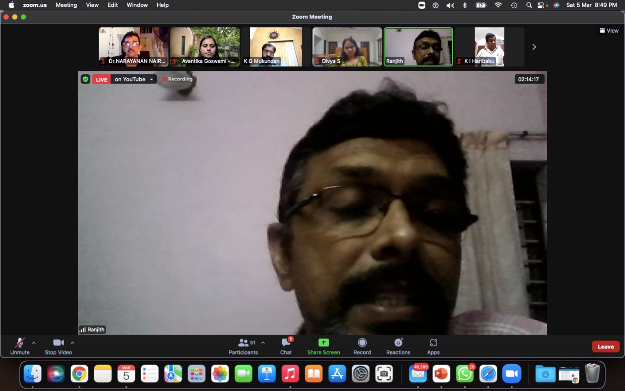
Task: Expand video options arrow next to Stop Video
Action: [72, 343]
